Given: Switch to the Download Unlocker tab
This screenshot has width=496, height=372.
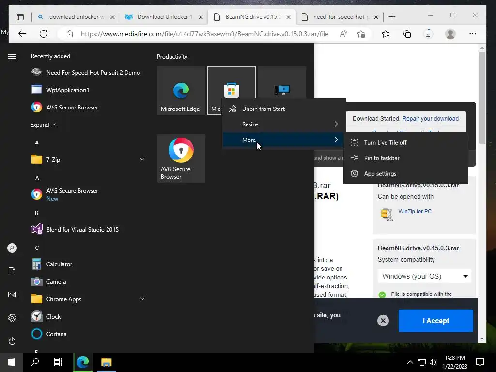Looking at the screenshot, I should click(164, 17).
